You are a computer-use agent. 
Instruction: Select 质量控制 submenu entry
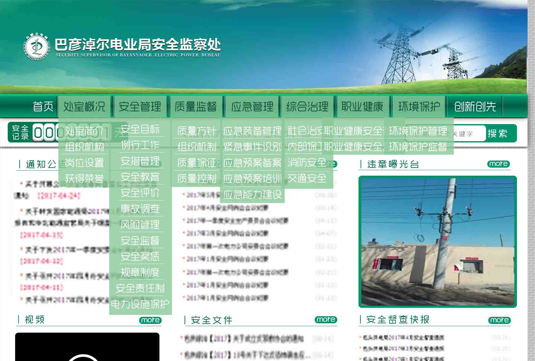196,178
